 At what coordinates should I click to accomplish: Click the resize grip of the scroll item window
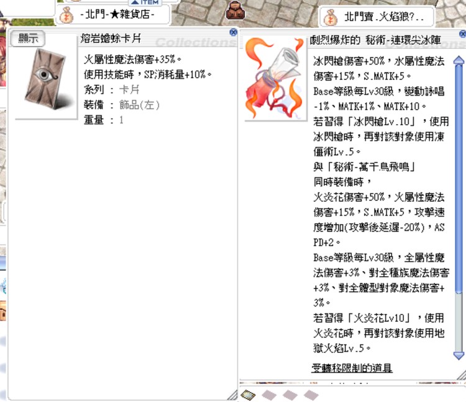tap(461, 375)
